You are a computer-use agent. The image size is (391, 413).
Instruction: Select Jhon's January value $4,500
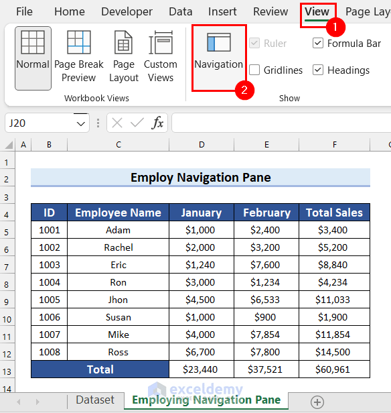(202, 300)
